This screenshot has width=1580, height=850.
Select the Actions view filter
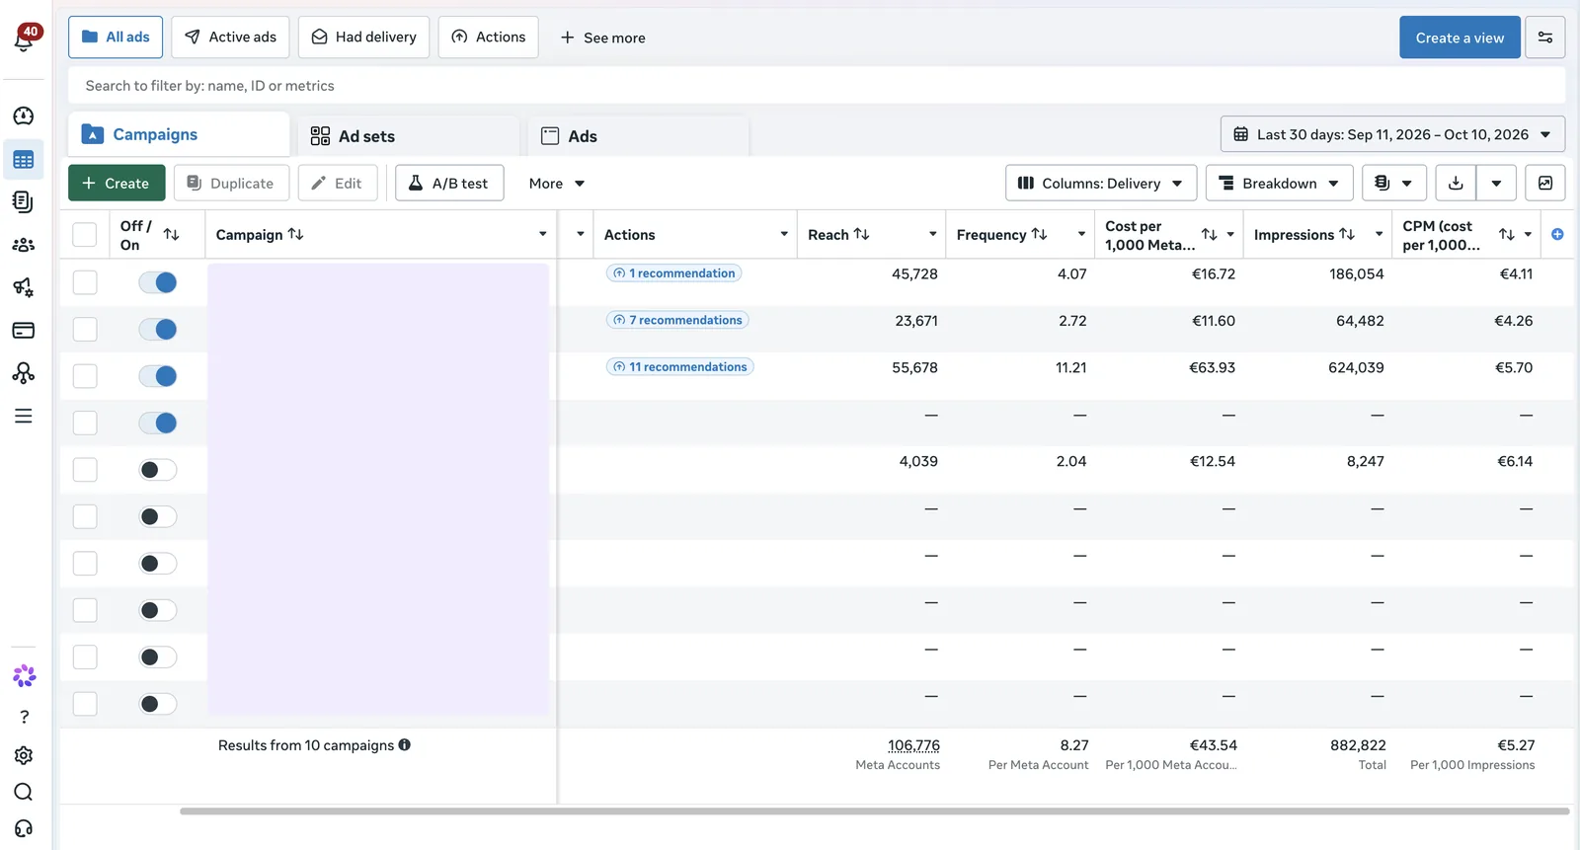click(x=488, y=37)
